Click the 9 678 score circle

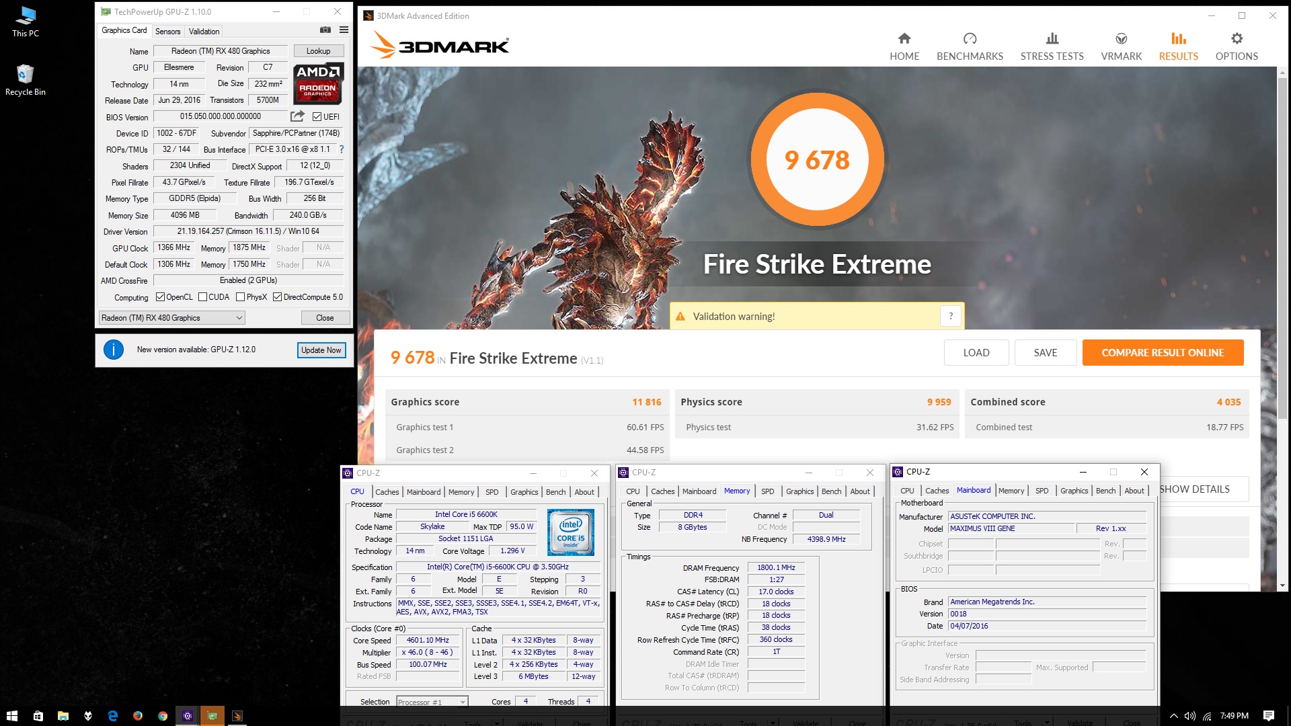click(817, 159)
